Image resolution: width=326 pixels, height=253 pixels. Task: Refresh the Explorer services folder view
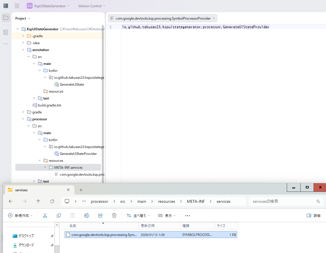(52, 201)
